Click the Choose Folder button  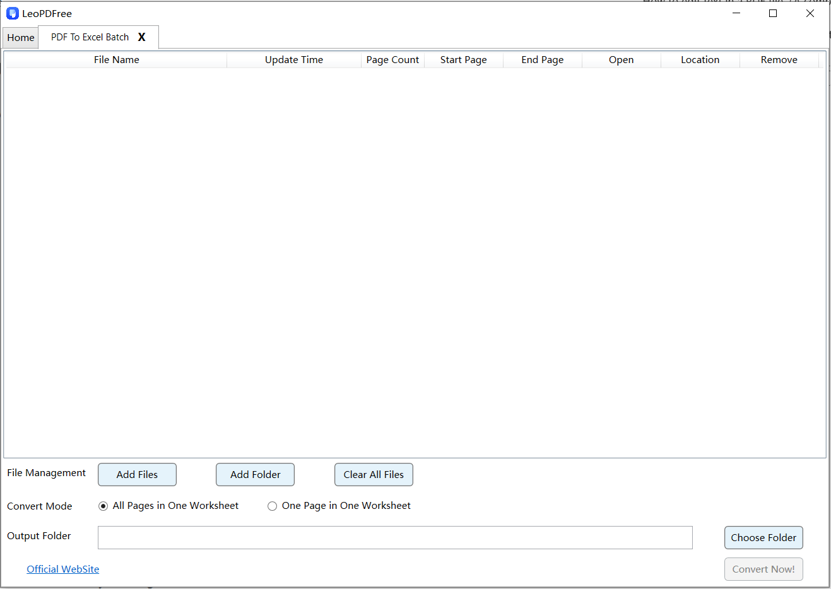[763, 537]
